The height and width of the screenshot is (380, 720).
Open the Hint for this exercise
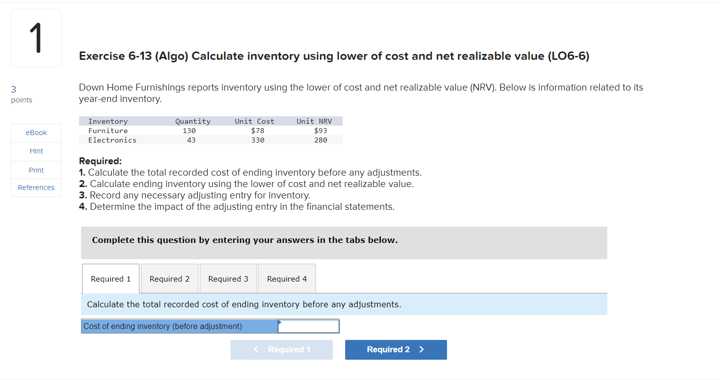(36, 151)
